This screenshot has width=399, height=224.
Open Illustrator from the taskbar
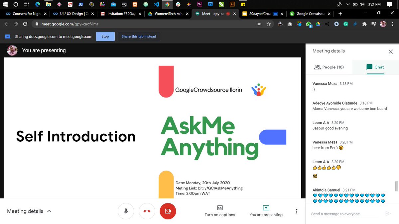tap(232, 4)
